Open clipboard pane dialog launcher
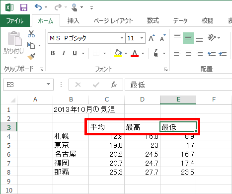Image resolution: width=232 pixels, height=194 pixels. pos(41,70)
